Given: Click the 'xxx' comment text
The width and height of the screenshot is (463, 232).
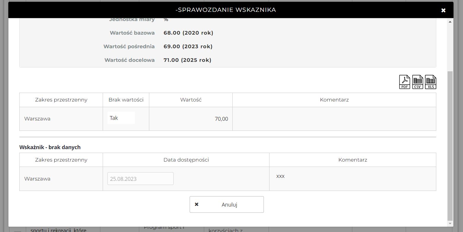Looking at the screenshot, I should tap(280, 176).
